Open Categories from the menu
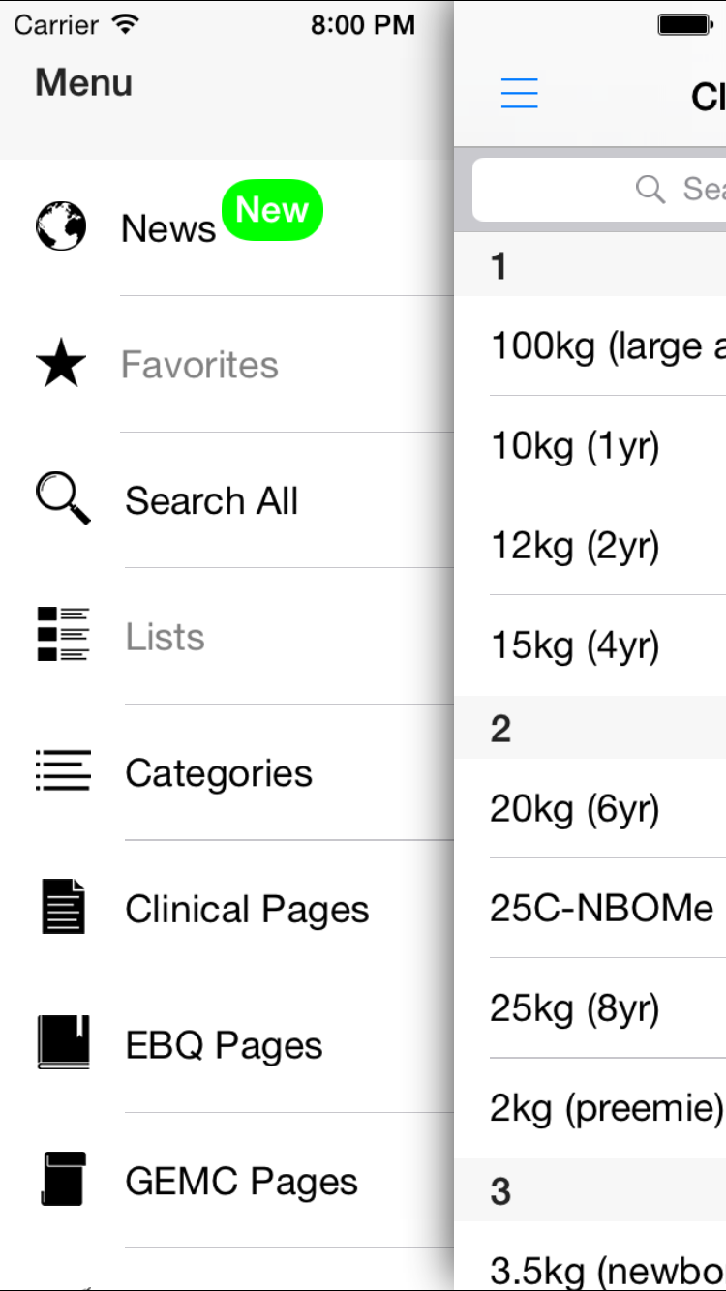This screenshot has height=1291, width=726. [219, 773]
